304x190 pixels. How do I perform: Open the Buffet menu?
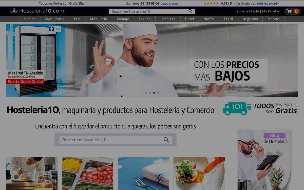[209, 19]
